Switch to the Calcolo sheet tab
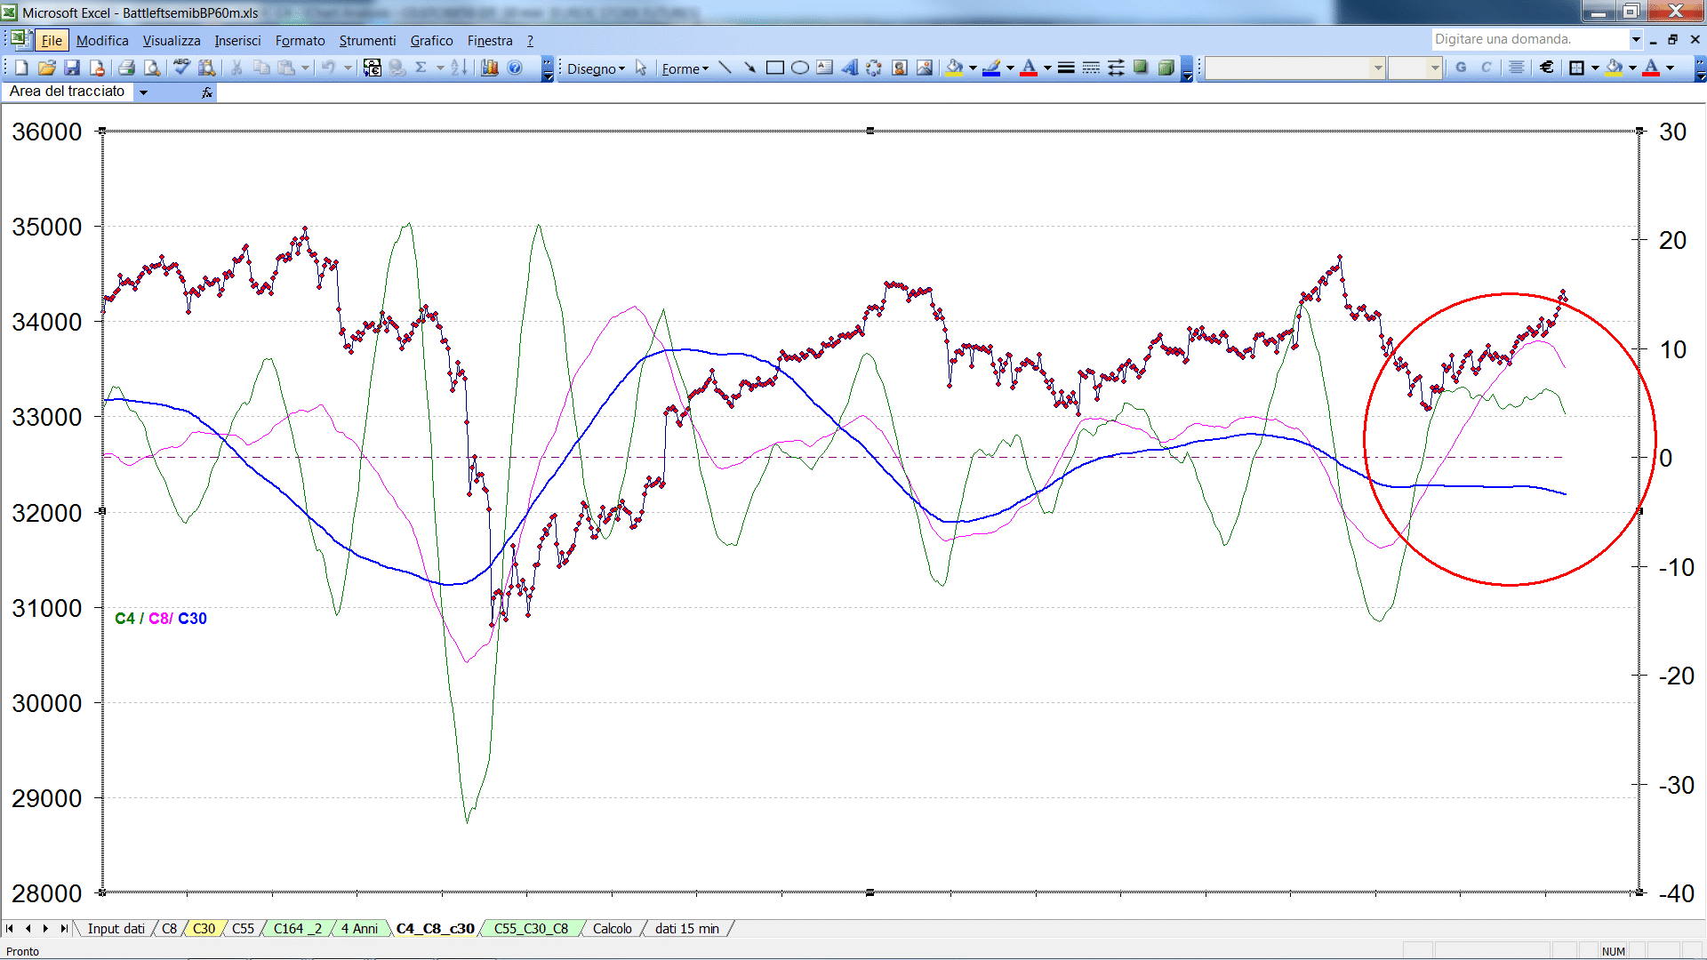This screenshot has height=960, width=1707. 612,928
